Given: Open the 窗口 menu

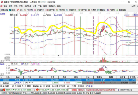Looking at the screenshot, I should click(x=45, y=6).
